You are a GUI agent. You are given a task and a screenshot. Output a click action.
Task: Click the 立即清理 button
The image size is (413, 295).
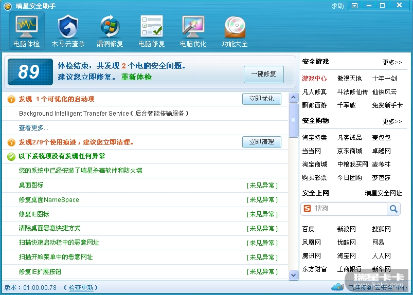pos(262,142)
